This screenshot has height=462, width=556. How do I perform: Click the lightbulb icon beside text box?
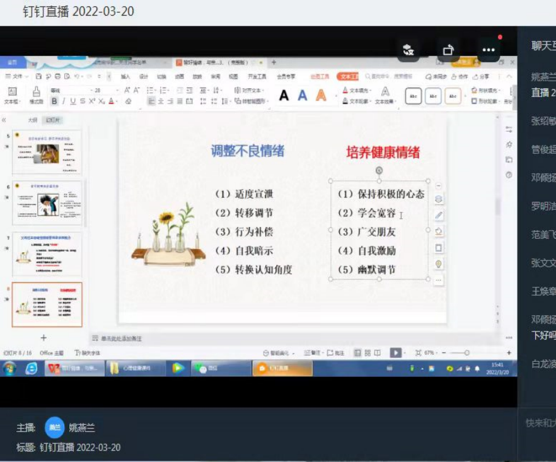tap(439, 264)
